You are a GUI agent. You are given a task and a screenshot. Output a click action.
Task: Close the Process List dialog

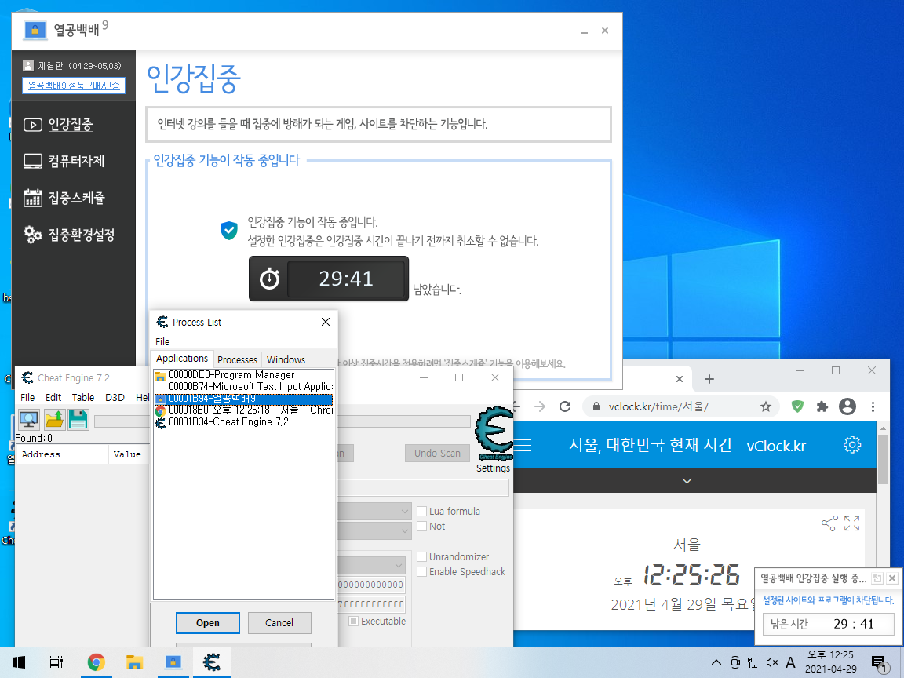326,322
